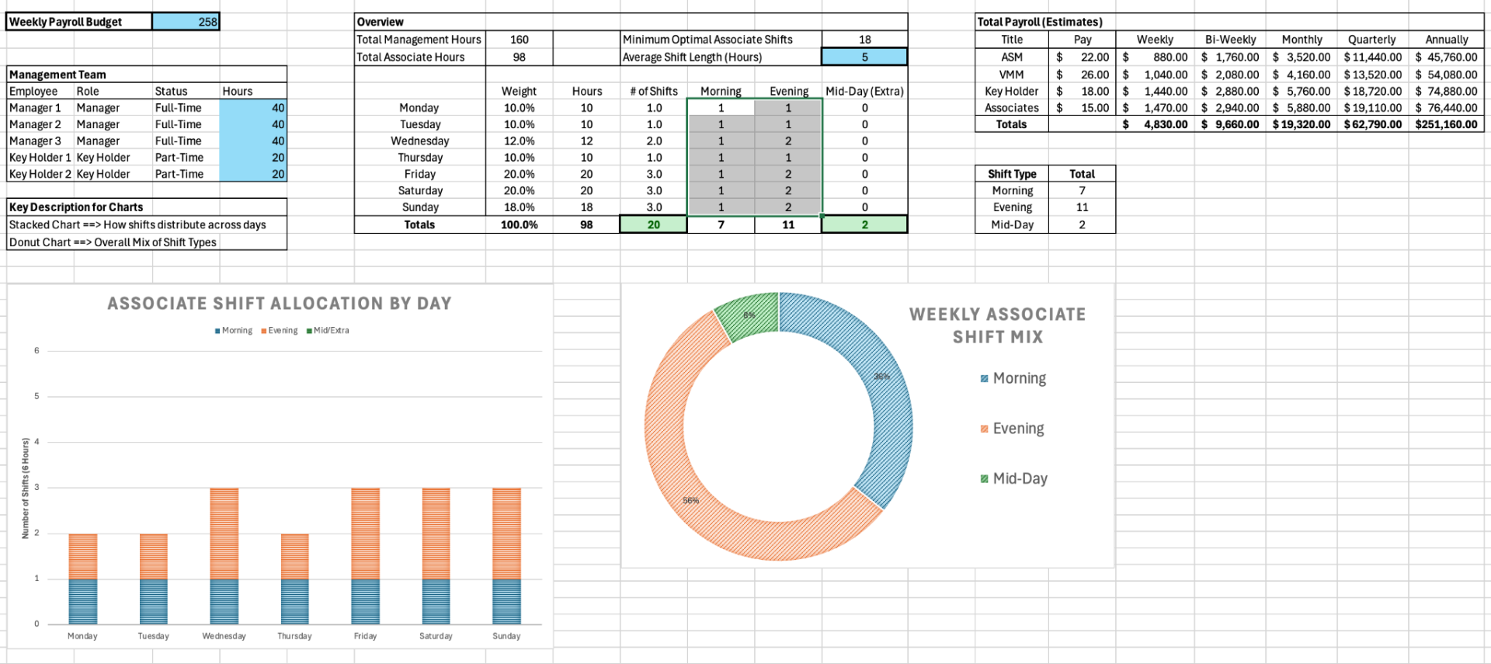This screenshot has height=664, width=1491.
Task: Click the Morning legend entry in bar chart
Action: click(234, 330)
